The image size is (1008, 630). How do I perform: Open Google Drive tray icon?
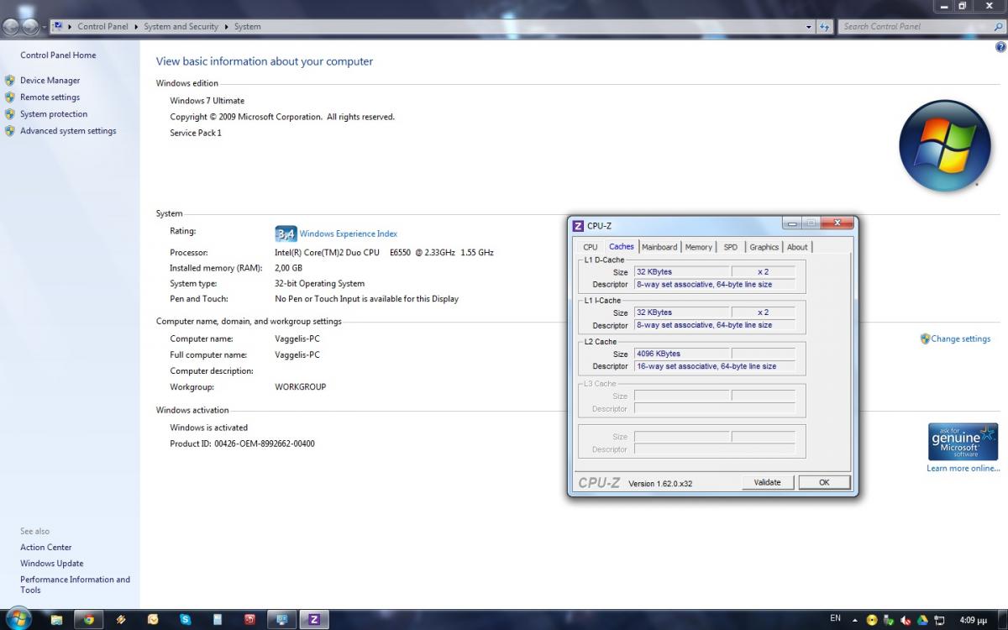(x=922, y=620)
